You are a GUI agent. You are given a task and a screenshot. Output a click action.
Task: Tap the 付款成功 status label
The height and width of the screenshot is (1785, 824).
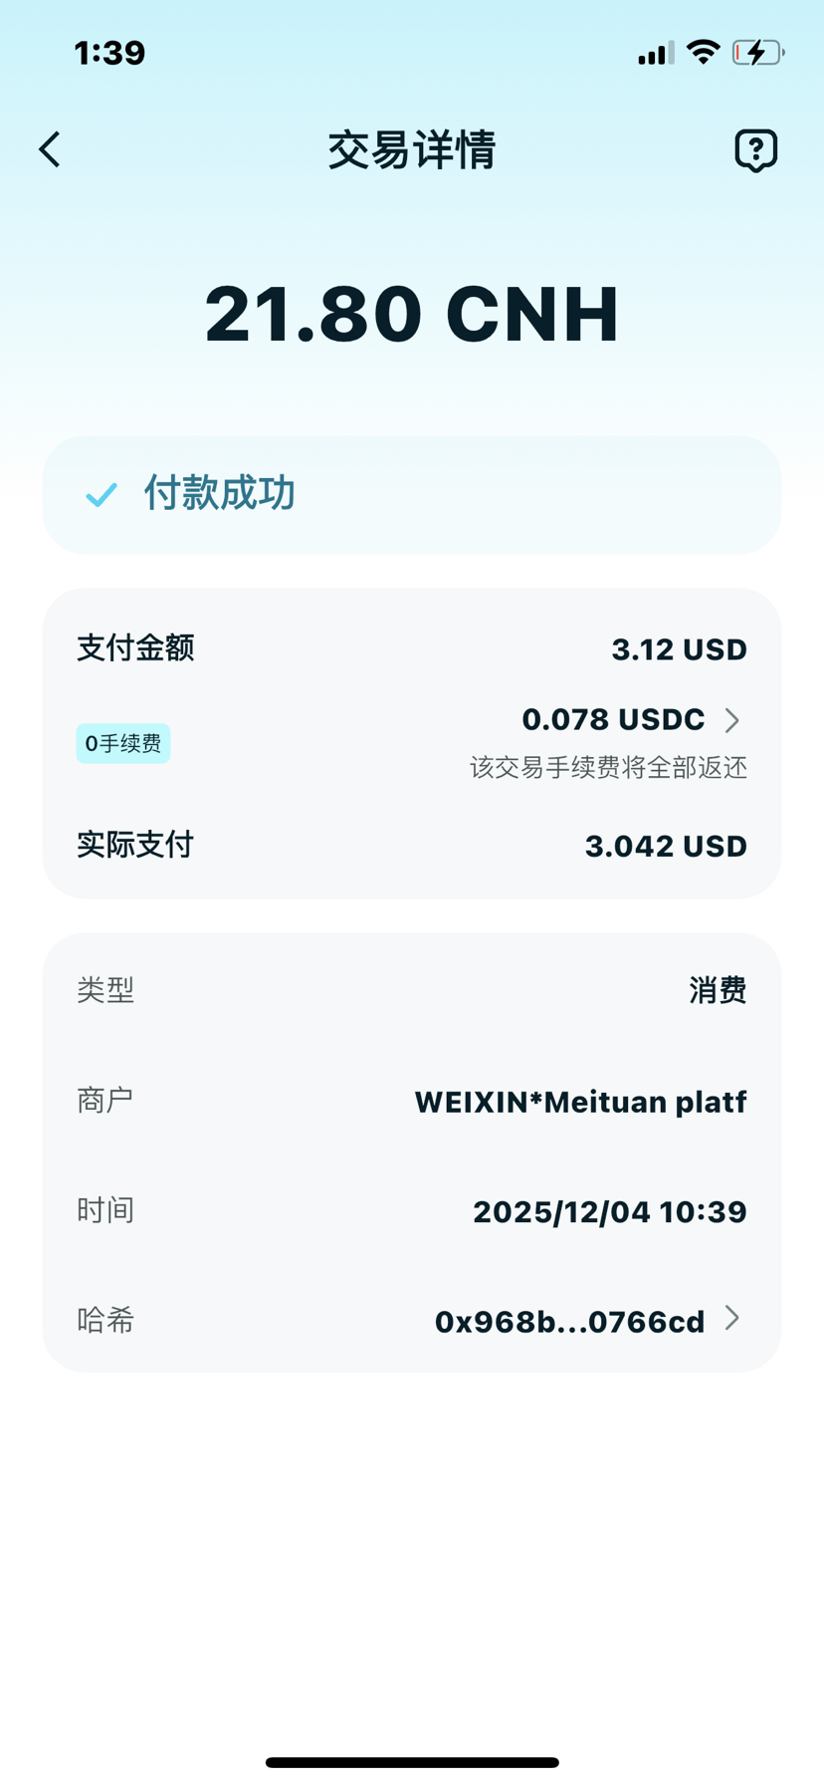(x=220, y=493)
